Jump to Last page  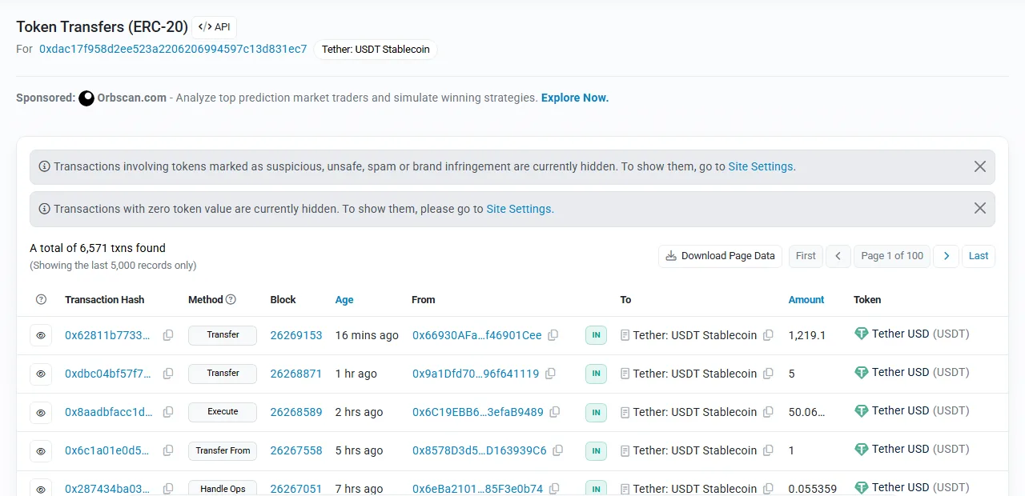[979, 256]
